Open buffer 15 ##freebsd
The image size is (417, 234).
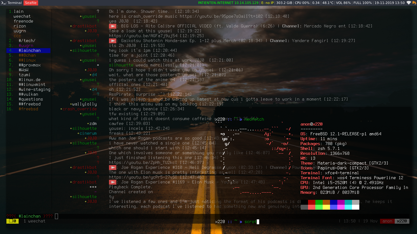coord(30,104)
